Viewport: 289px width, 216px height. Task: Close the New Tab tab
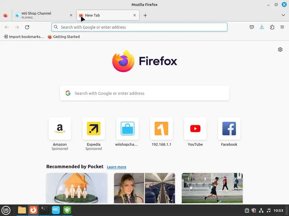coord(135,15)
